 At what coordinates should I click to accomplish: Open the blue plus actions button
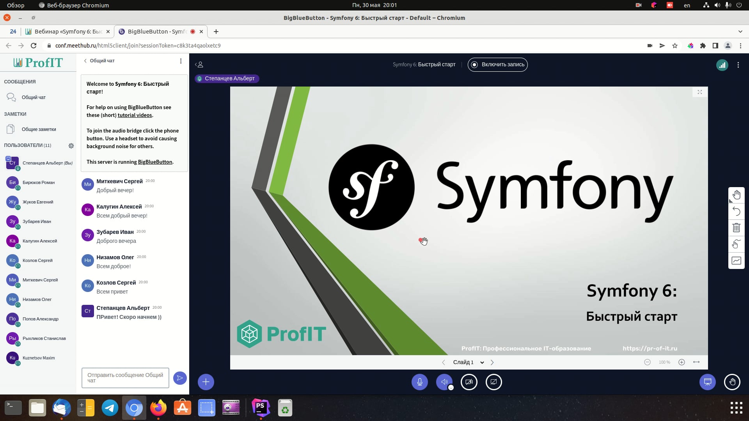(206, 382)
